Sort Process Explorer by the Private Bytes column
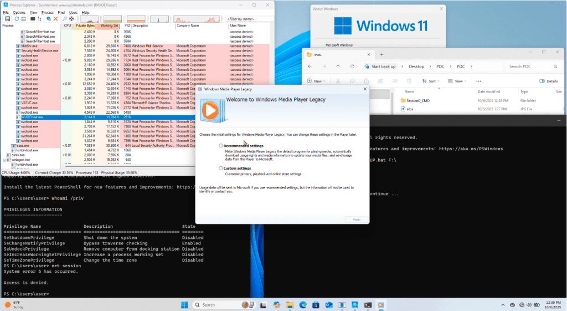The height and width of the screenshot is (311, 567). click(x=84, y=26)
